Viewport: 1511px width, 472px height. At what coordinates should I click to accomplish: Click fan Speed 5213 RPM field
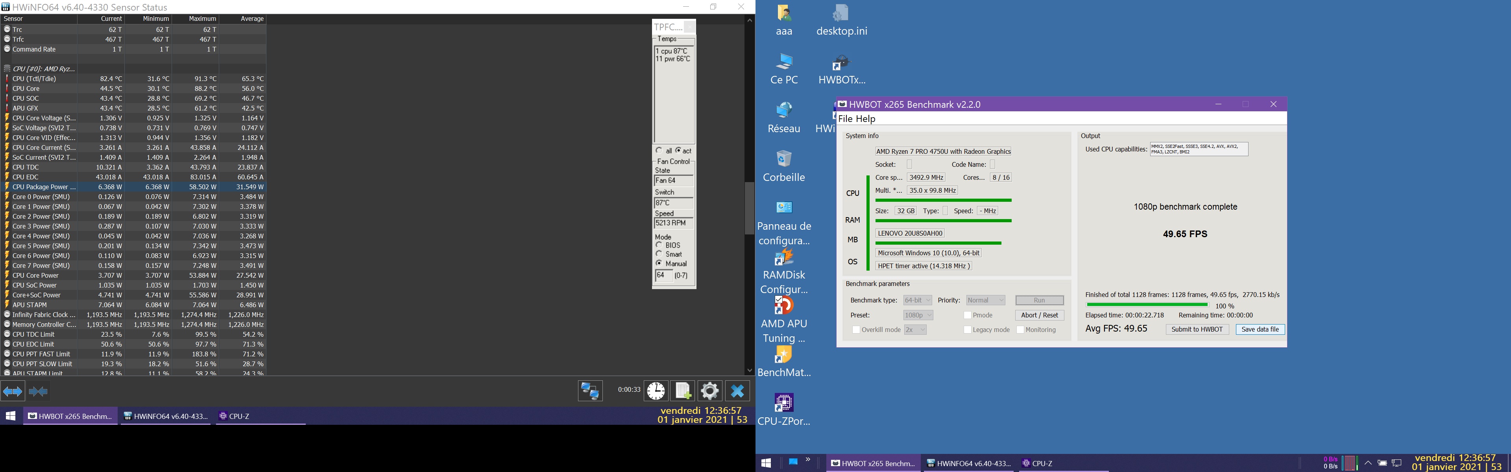click(x=673, y=223)
